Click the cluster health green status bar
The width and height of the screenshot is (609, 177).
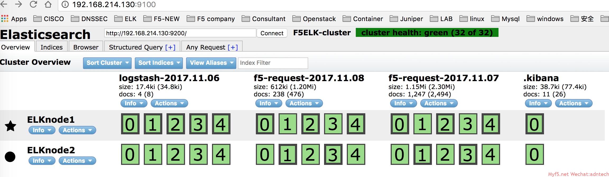(x=427, y=33)
